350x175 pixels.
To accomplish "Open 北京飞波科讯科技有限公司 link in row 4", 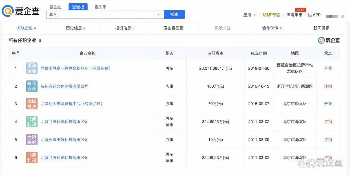I will pos(65,122).
